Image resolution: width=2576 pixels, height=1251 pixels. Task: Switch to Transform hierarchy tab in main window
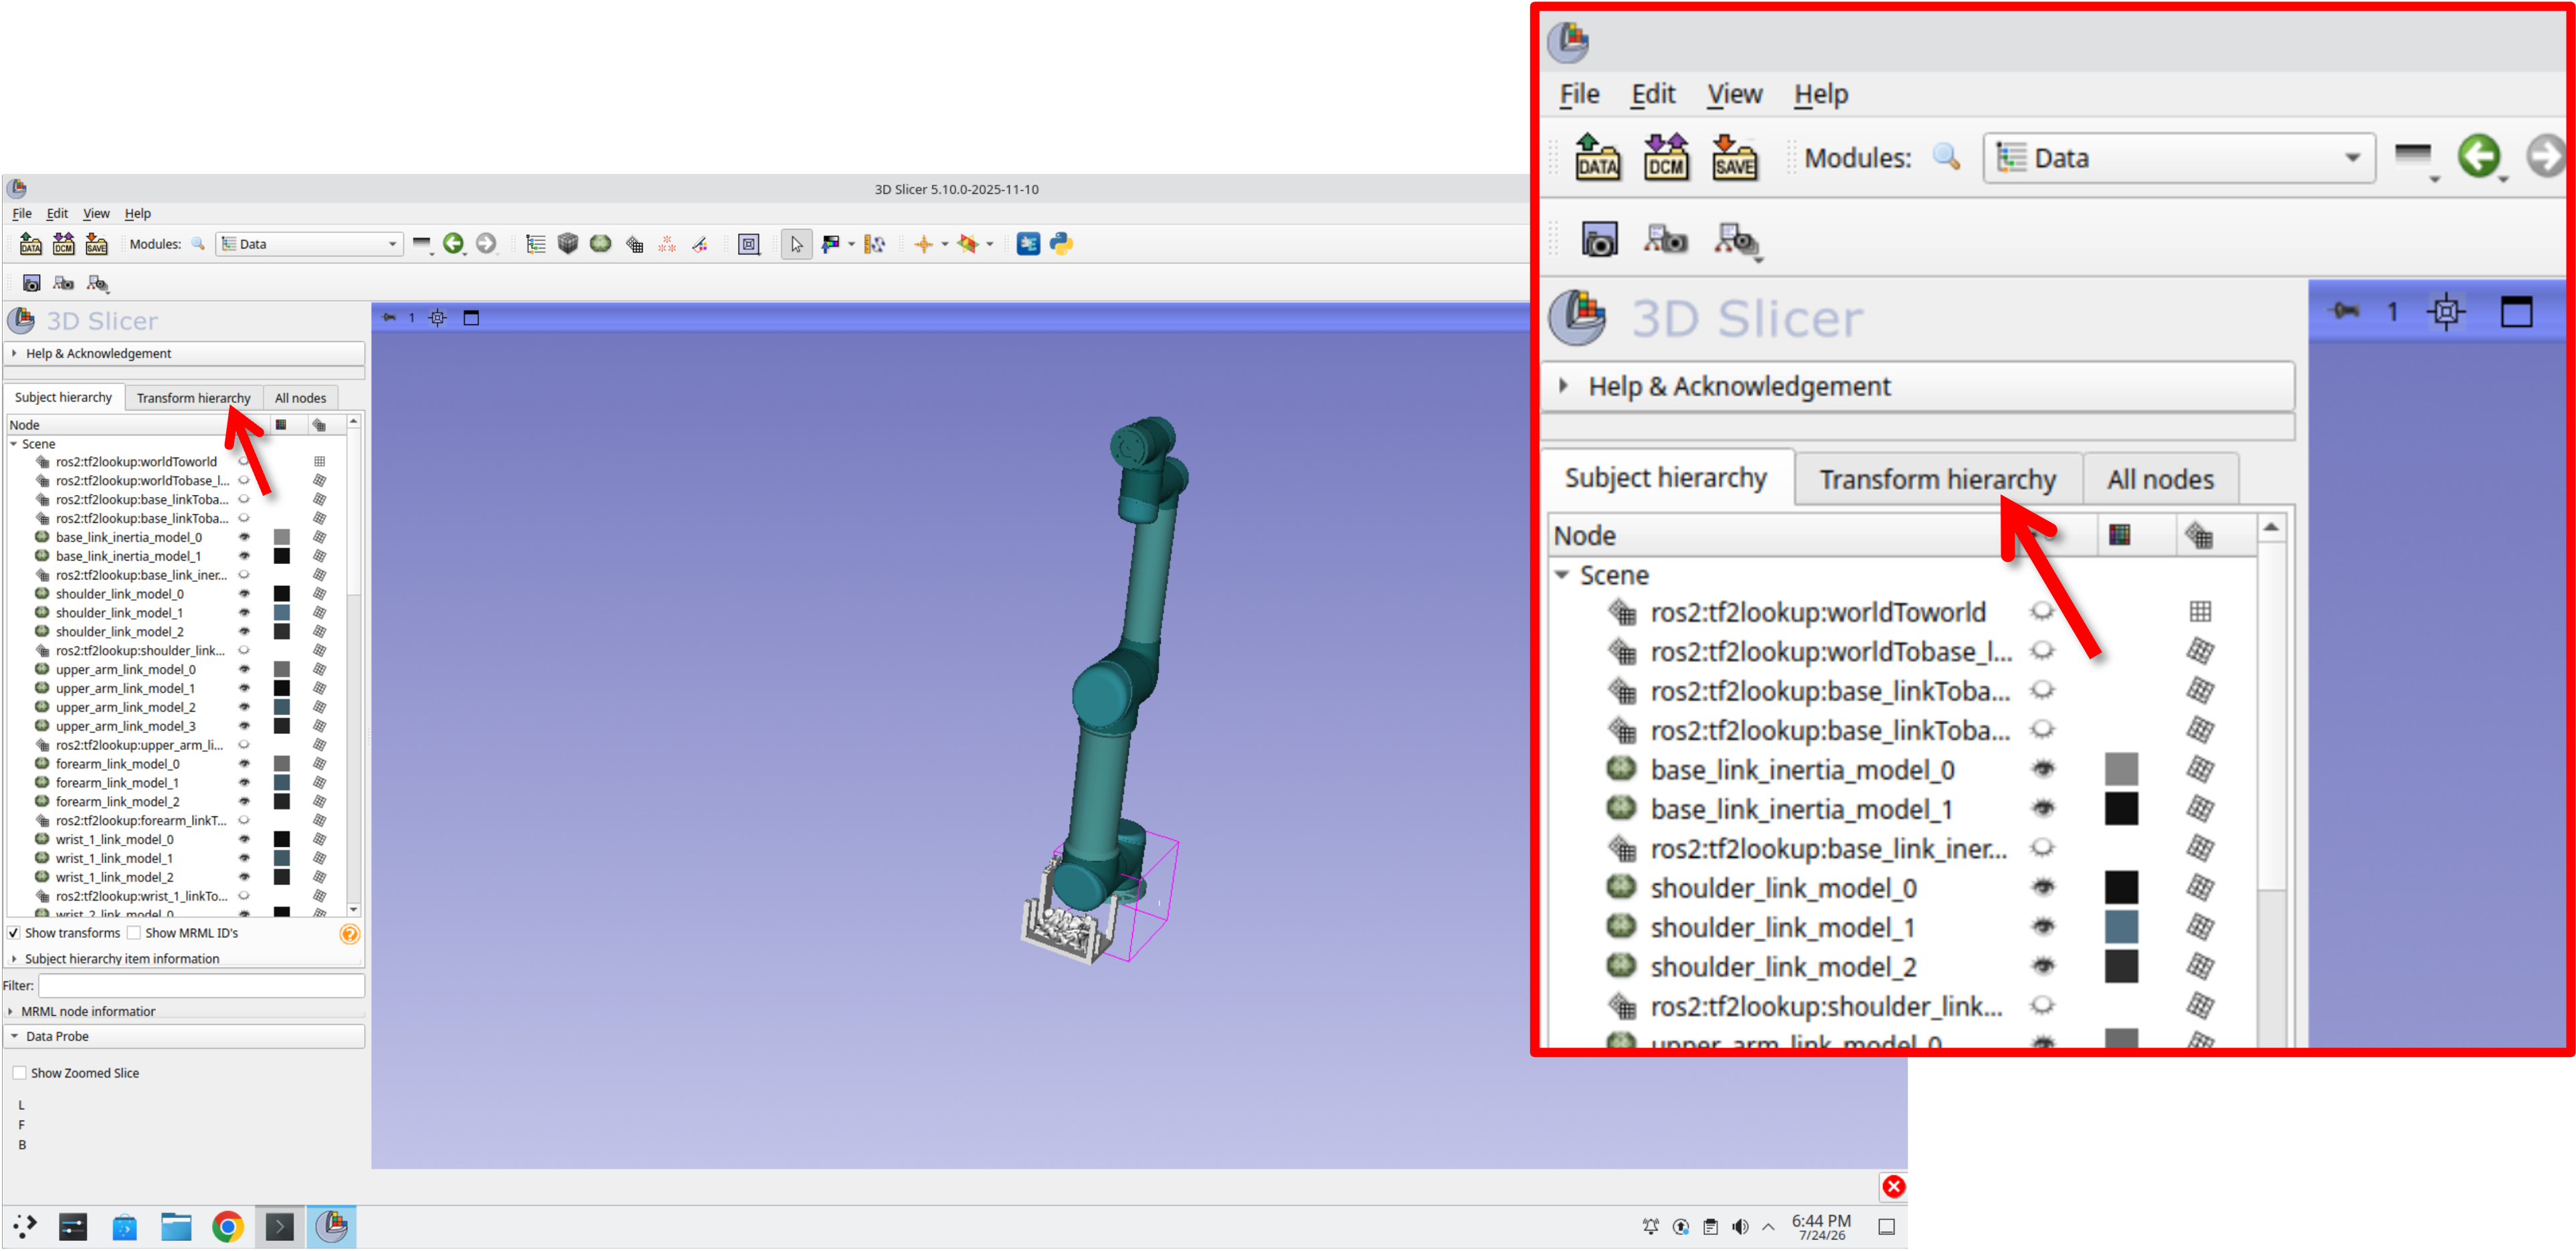point(193,398)
